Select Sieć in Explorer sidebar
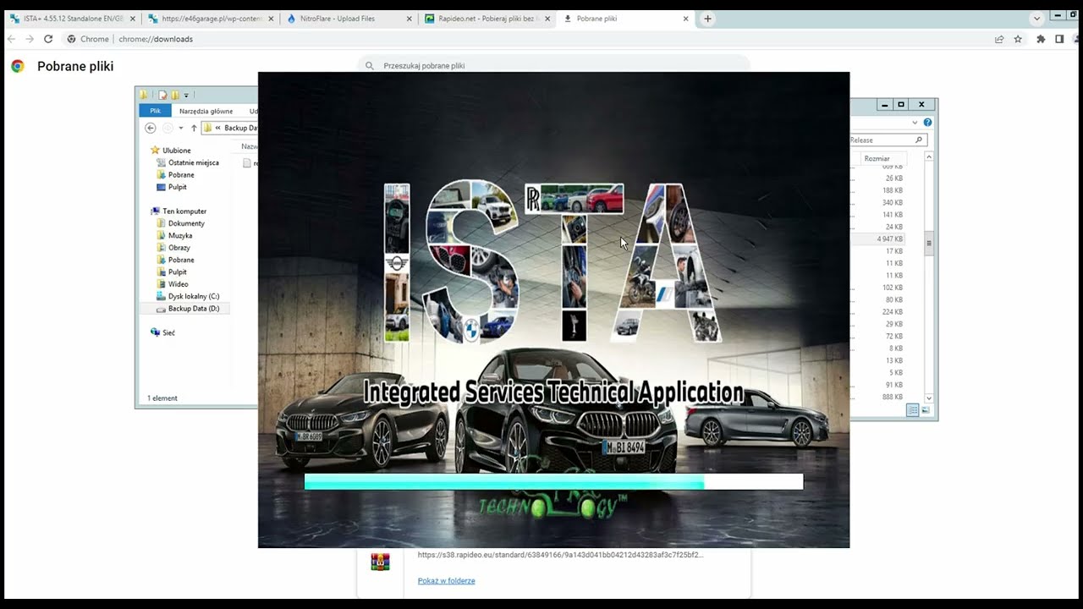 pos(168,333)
